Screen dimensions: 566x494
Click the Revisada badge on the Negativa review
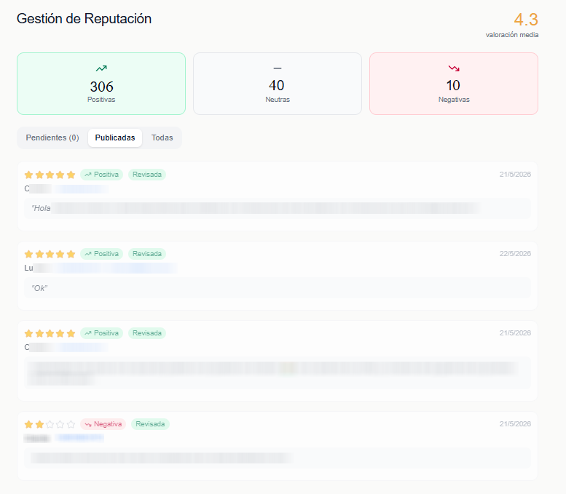(x=150, y=424)
